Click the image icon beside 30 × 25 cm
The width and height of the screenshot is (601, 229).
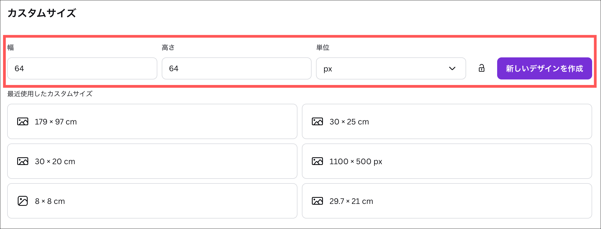317,122
